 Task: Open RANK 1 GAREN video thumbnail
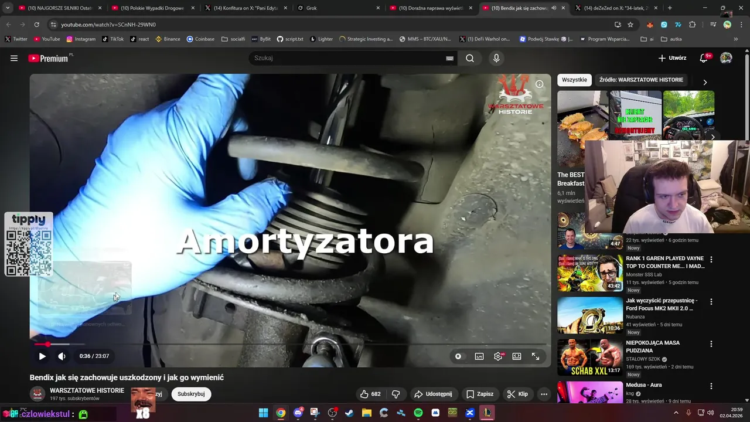[590, 273]
